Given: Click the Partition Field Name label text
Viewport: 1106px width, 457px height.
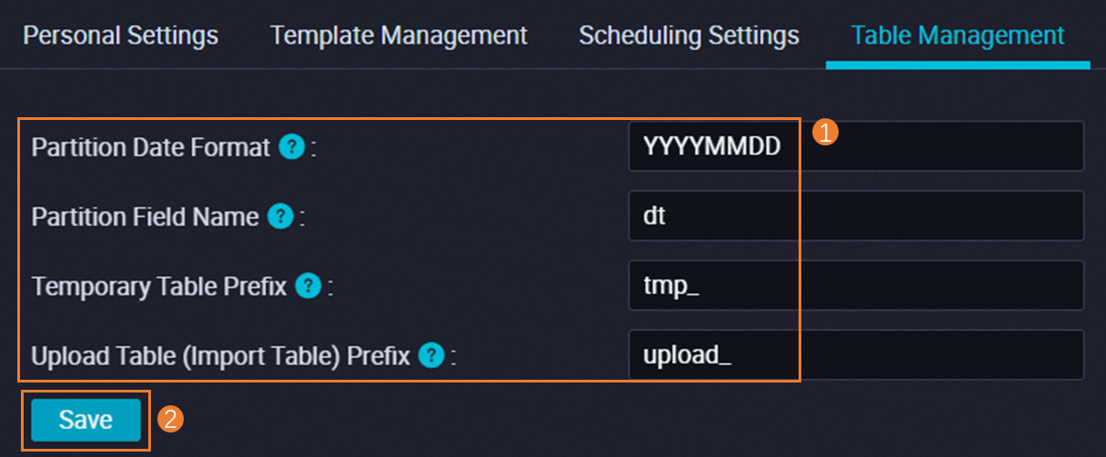Looking at the screenshot, I should pos(146,217).
